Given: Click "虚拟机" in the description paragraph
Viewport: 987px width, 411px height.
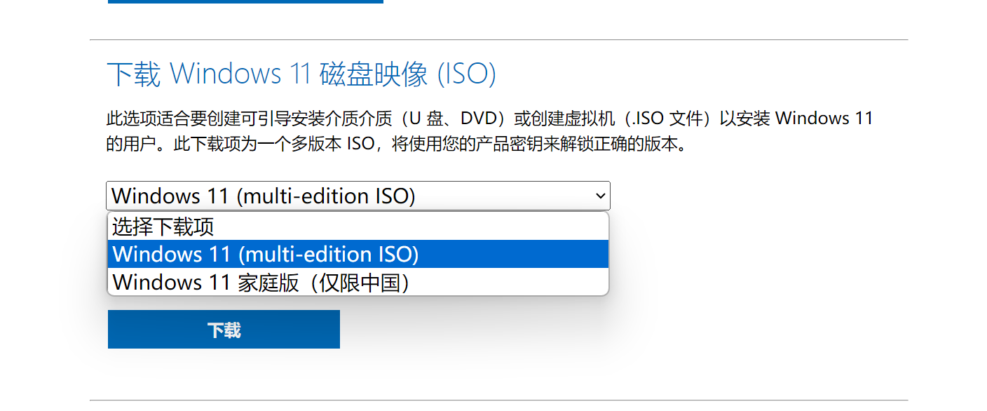Looking at the screenshot, I should (608, 119).
